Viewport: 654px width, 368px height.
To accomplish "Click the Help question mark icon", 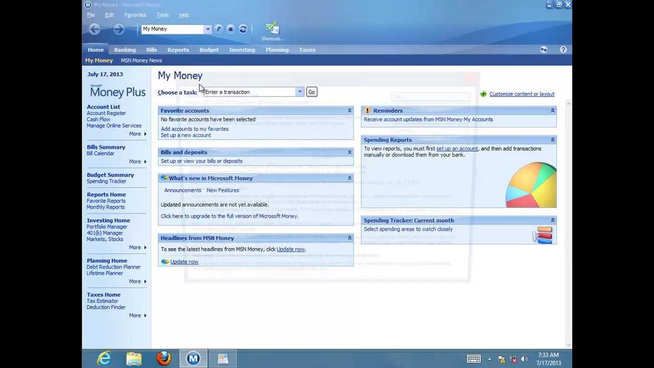I will pos(563,50).
